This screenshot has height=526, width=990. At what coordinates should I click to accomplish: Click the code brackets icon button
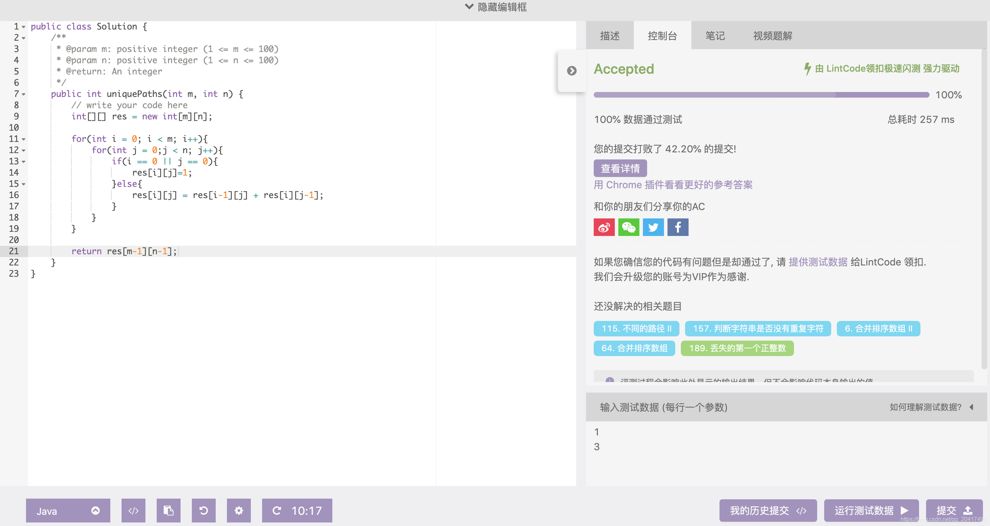(x=133, y=510)
